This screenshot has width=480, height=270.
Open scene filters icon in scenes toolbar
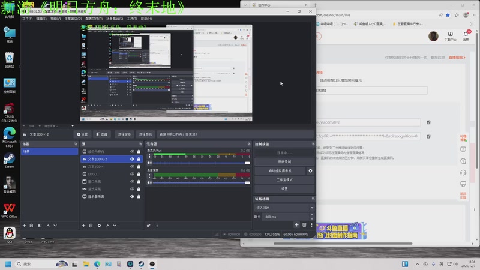pos(40,226)
